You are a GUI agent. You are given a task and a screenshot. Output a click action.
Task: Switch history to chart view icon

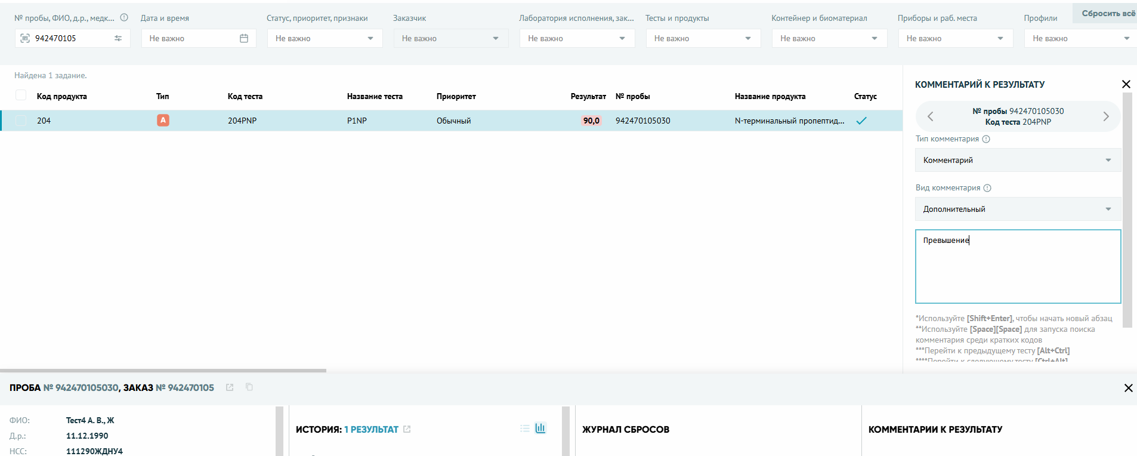coord(540,428)
